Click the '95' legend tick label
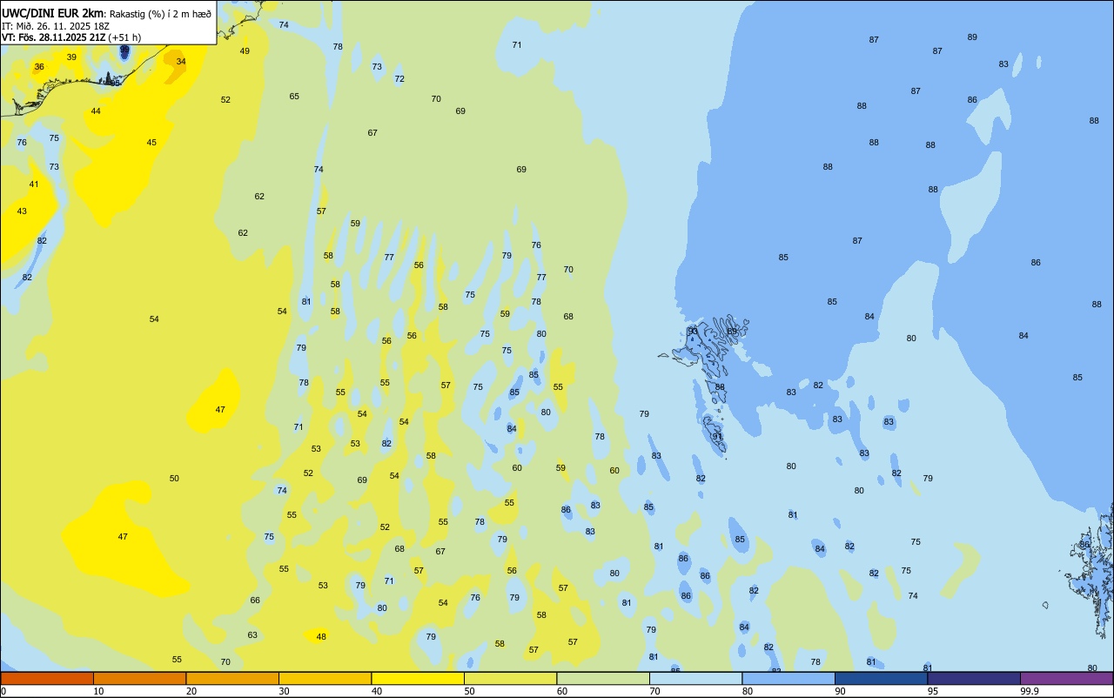This screenshot has height=698, width=1114. 933,691
